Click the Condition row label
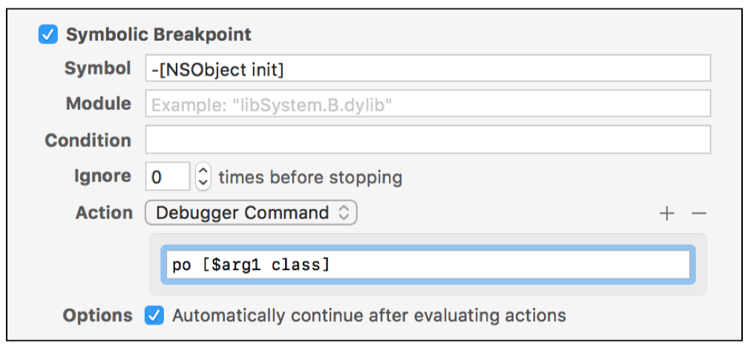This screenshot has width=748, height=349. click(88, 140)
